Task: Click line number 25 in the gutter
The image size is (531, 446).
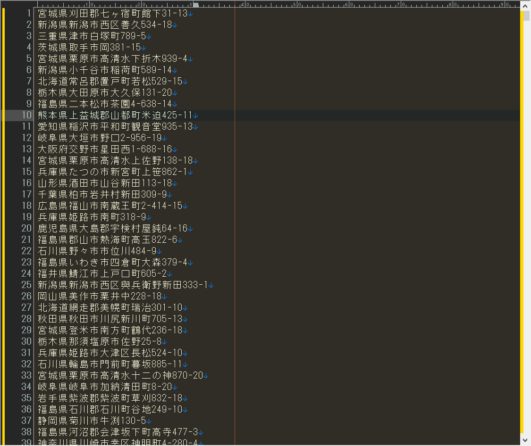Action: (27, 285)
